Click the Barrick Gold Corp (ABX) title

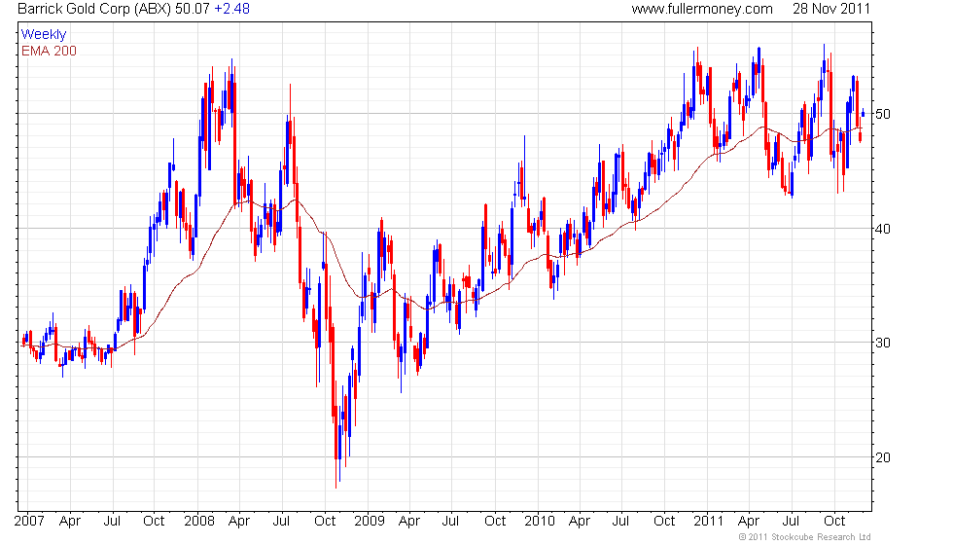click(94, 9)
